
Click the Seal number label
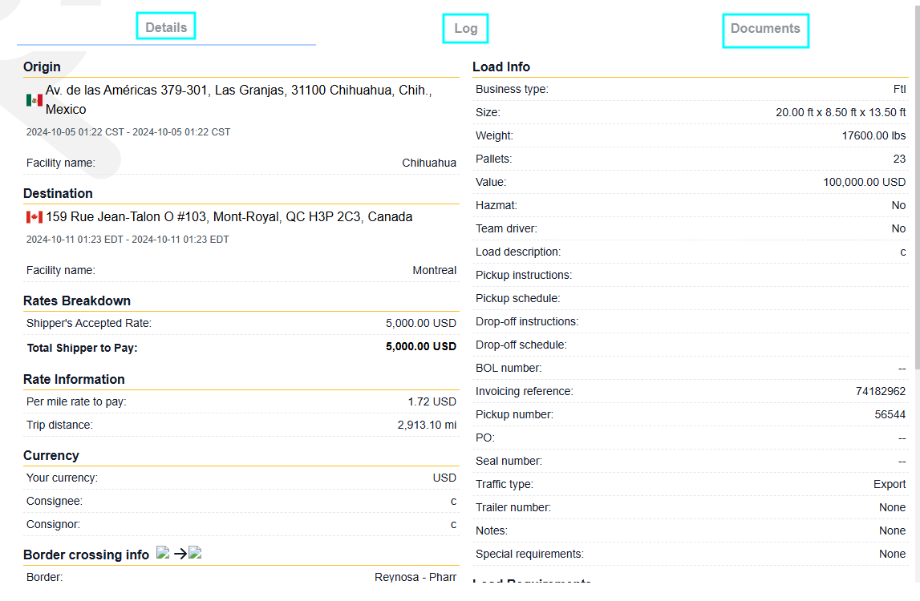(x=509, y=461)
